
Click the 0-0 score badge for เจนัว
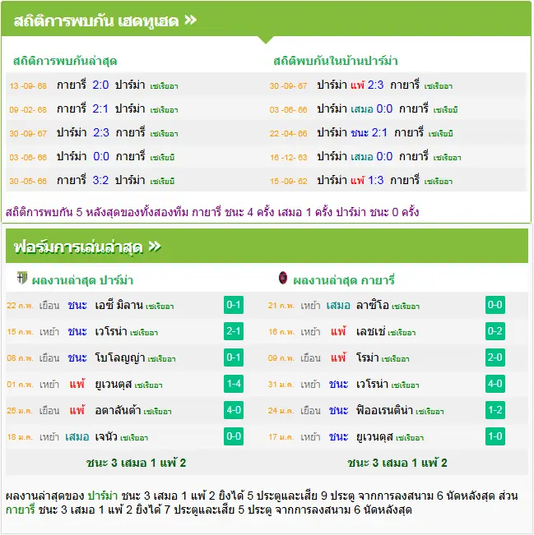[x=234, y=436]
